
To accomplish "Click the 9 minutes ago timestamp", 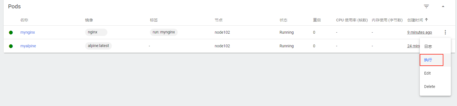I will [419, 32].
